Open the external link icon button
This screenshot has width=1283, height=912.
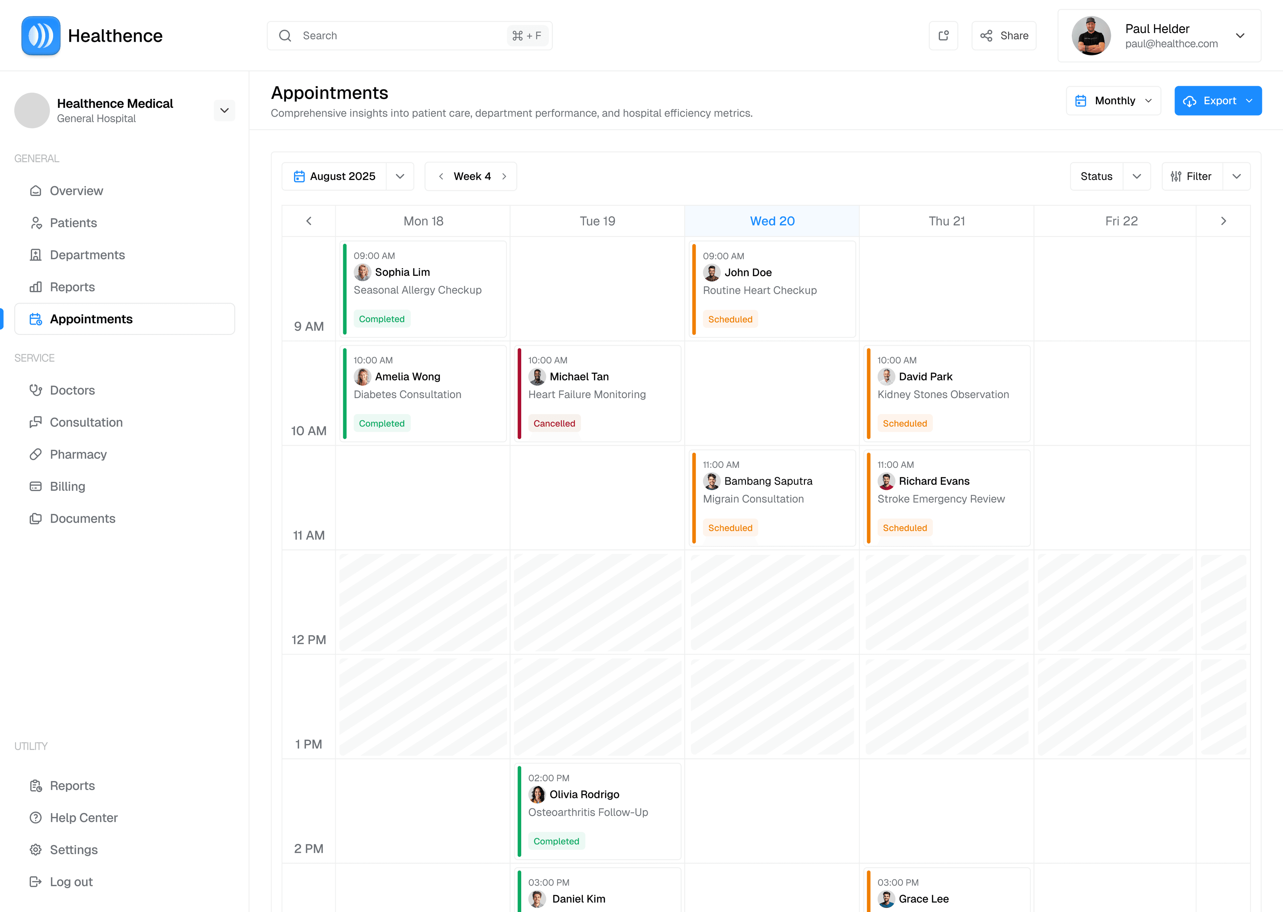pyautogui.click(x=943, y=35)
